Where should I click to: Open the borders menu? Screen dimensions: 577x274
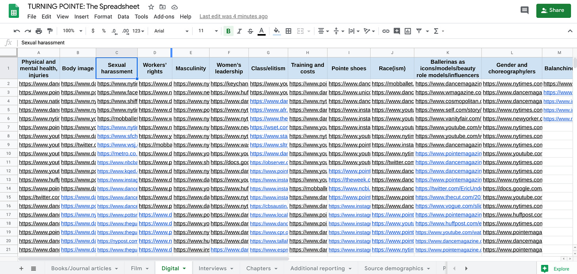pos(288,31)
